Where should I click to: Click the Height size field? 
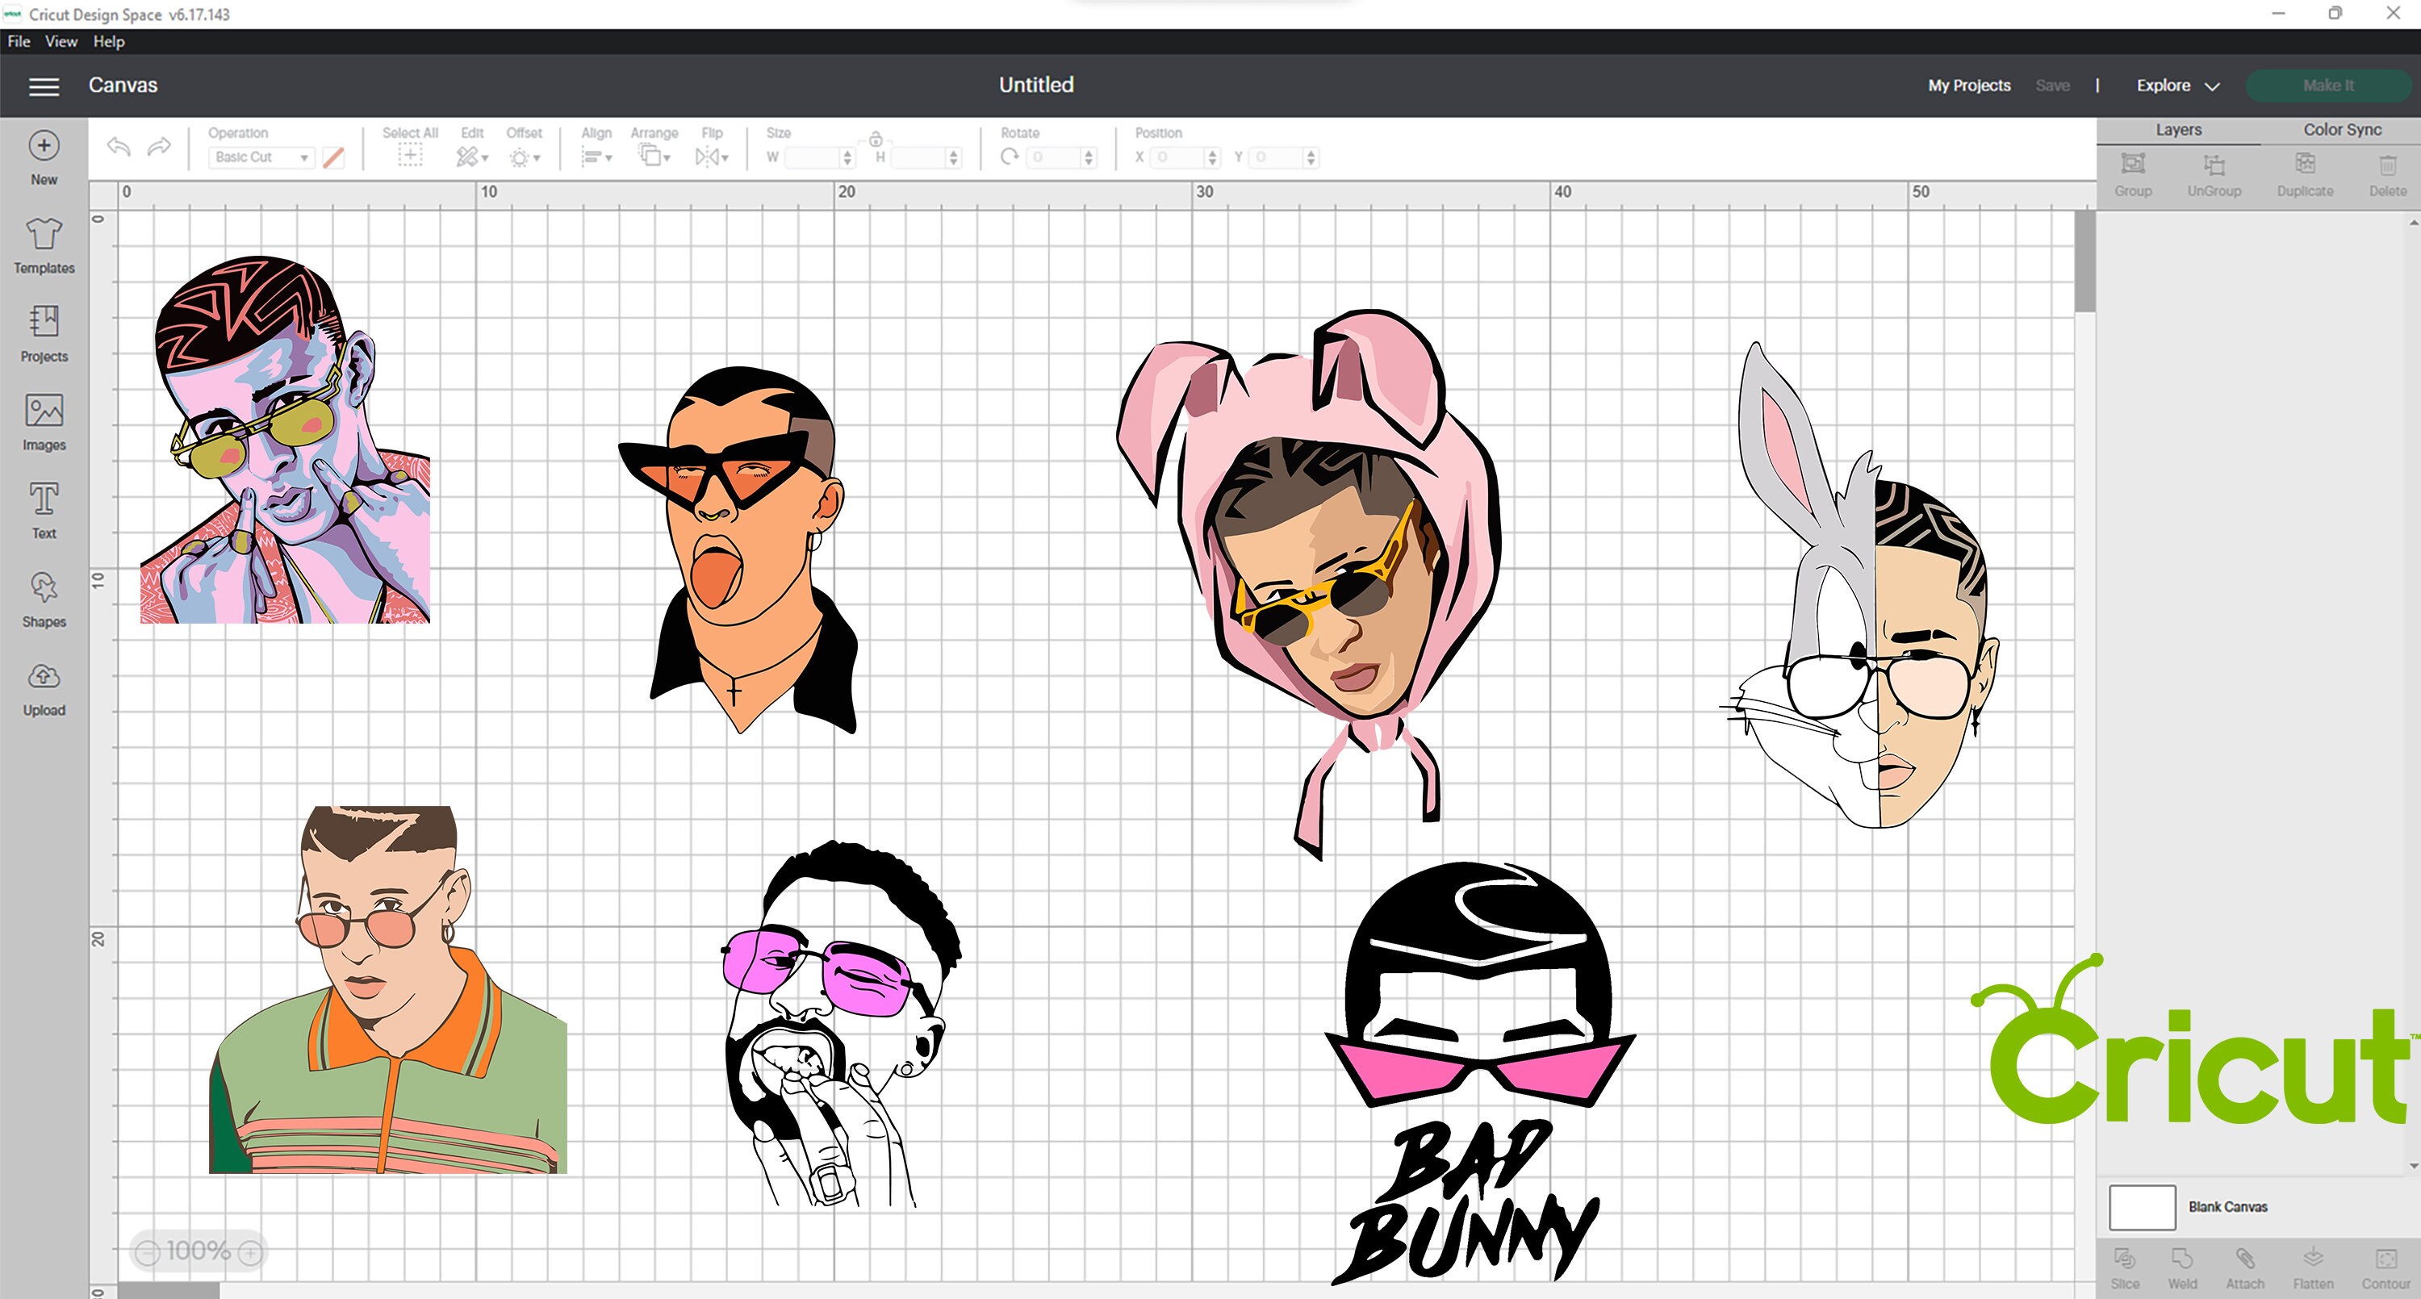tap(918, 157)
